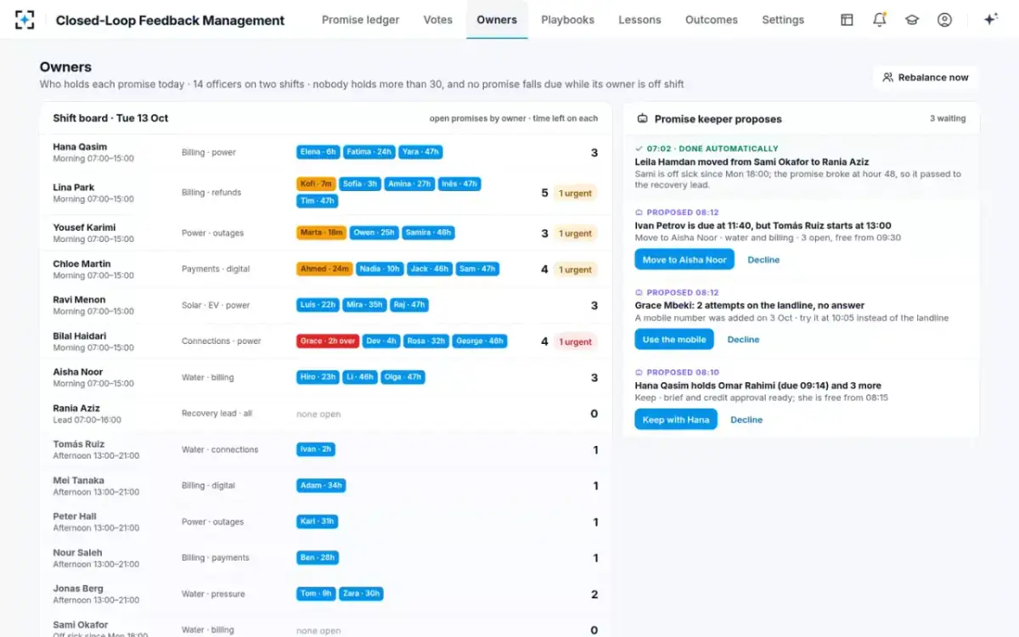Click the Tom · 9h chip
Image resolution: width=1019 pixels, height=637 pixels.
(317, 594)
